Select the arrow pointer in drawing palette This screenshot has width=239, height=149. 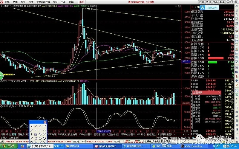point(32,126)
